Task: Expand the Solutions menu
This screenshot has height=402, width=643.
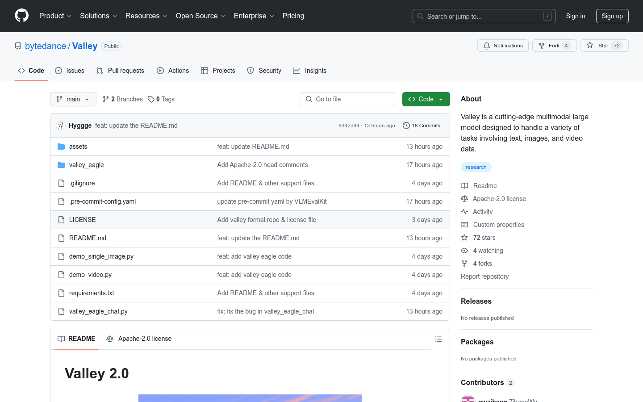Action: tap(99, 16)
